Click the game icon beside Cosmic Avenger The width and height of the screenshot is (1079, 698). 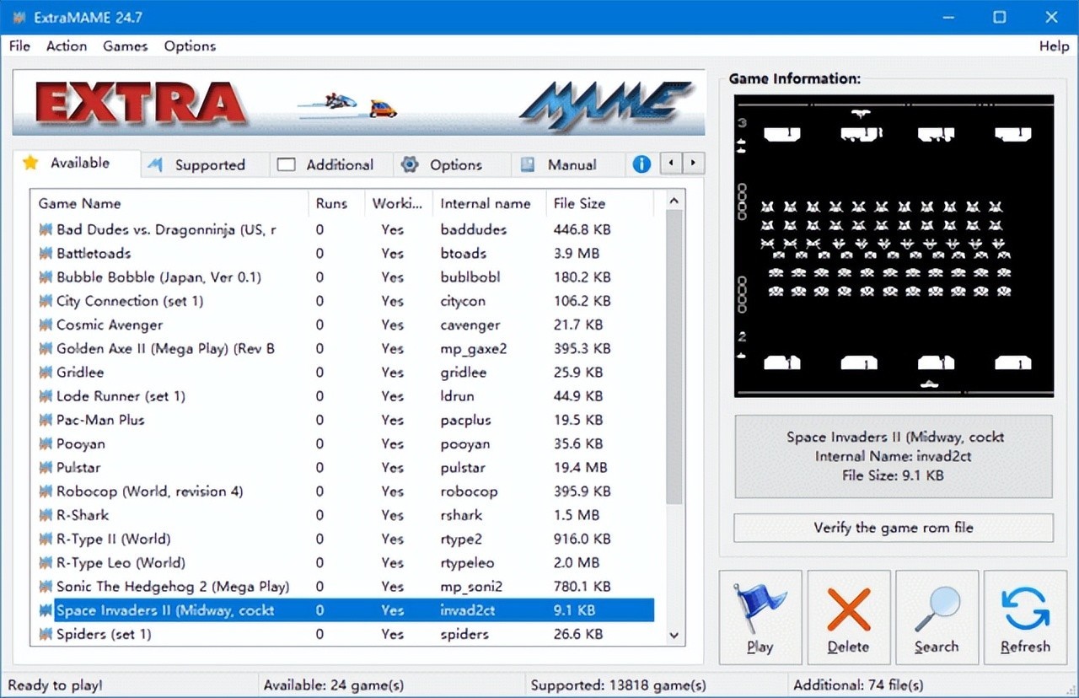tap(46, 325)
